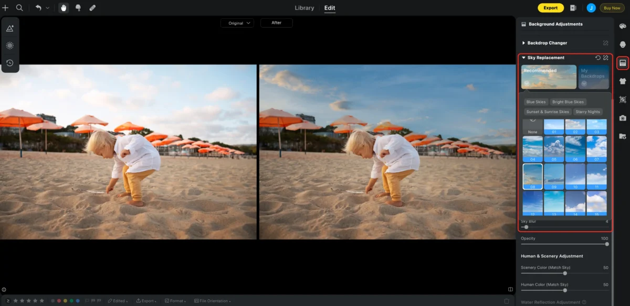The height and width of the screenshot is (306, 630).
Task: Switch to the Library tab
Action: point(304,8)
